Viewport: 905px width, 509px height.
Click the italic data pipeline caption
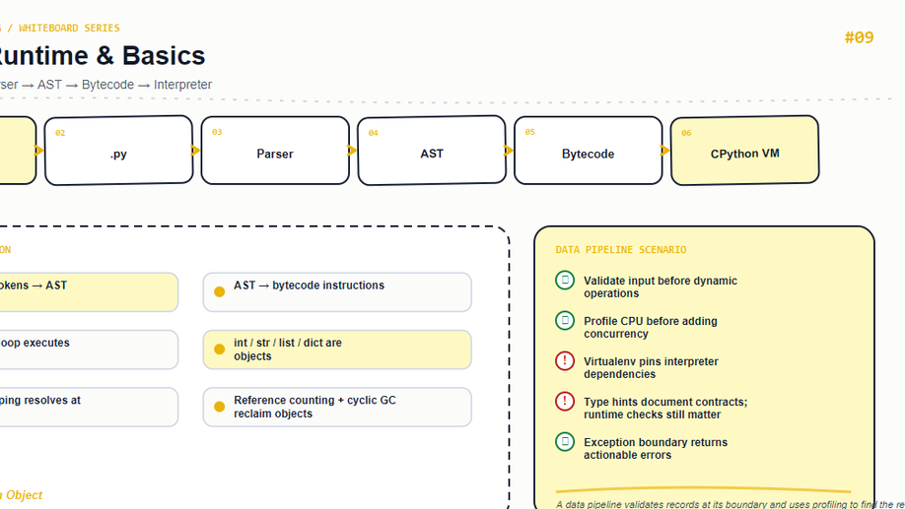point(731,504)
